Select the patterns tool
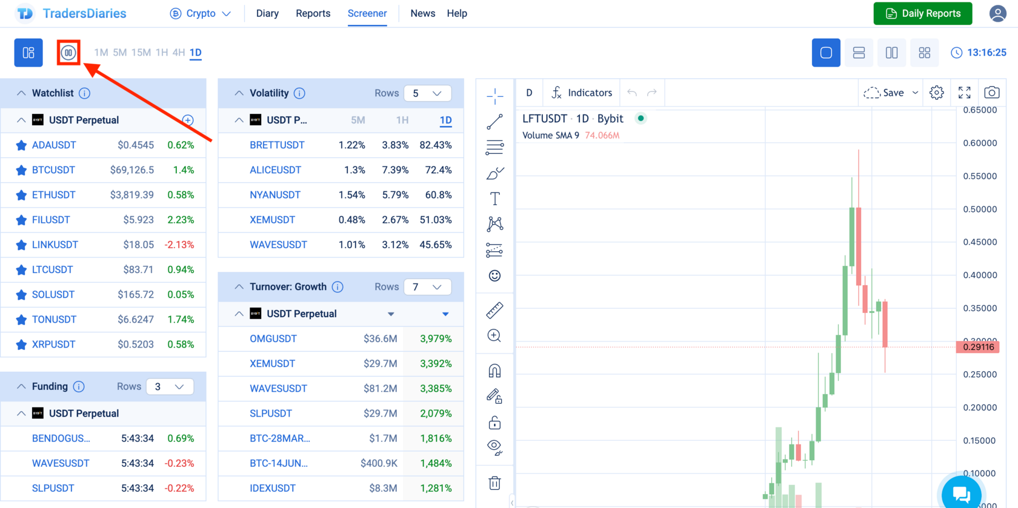Screen dimensions: 1018x508 coord(494,224)
